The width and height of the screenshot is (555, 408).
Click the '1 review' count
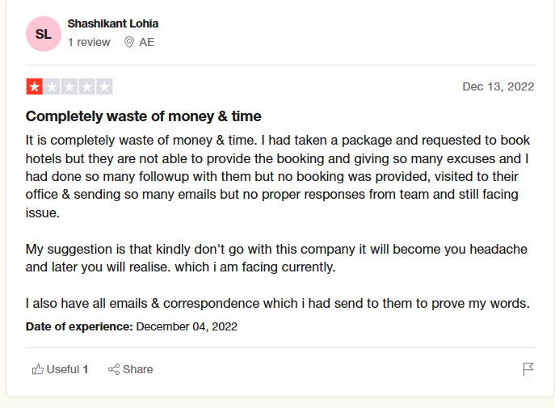click(89, 42)
